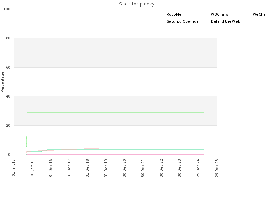Click the 60 value on the y-axis

pyautogui.click(x=8, y=67)
